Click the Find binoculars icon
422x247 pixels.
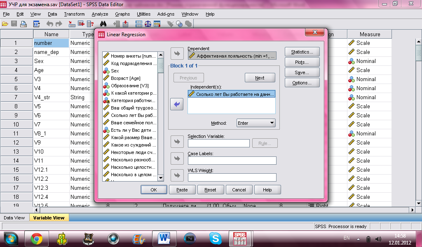103,24
